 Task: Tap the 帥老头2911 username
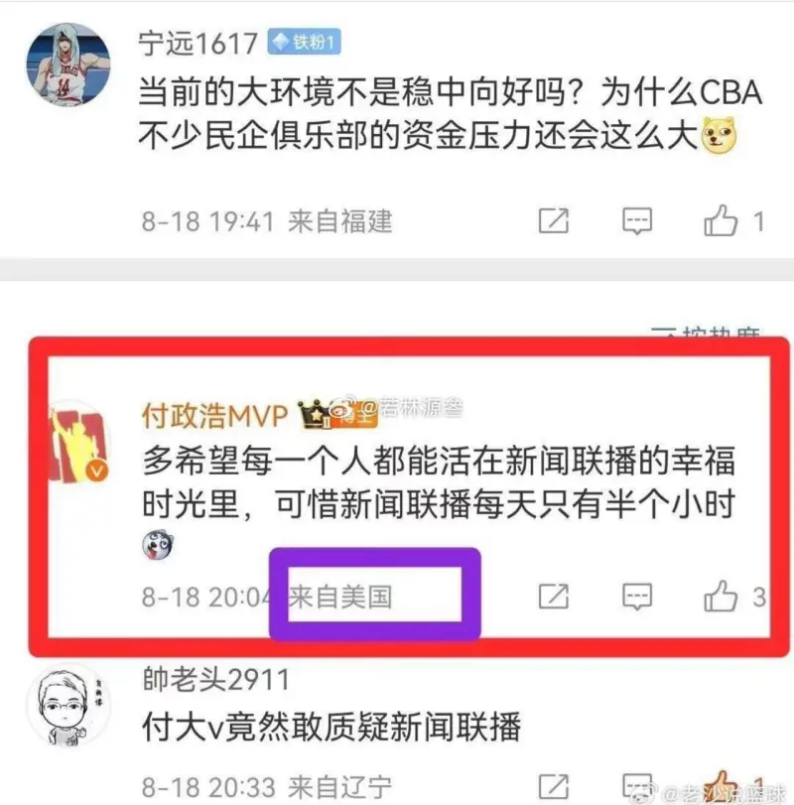pyautogui.click(x=215, y=679)
